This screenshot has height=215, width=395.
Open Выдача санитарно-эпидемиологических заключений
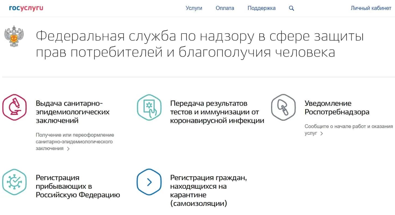tap(73, 112)
